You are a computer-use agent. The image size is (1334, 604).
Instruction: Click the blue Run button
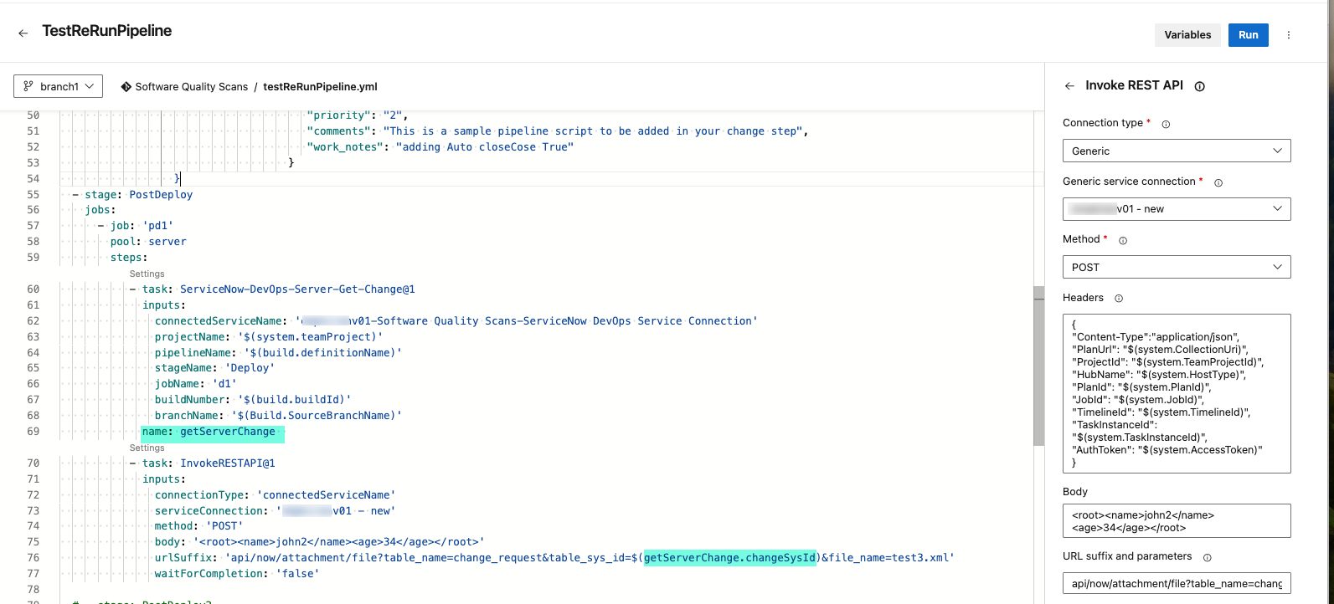click(1249, 35)
